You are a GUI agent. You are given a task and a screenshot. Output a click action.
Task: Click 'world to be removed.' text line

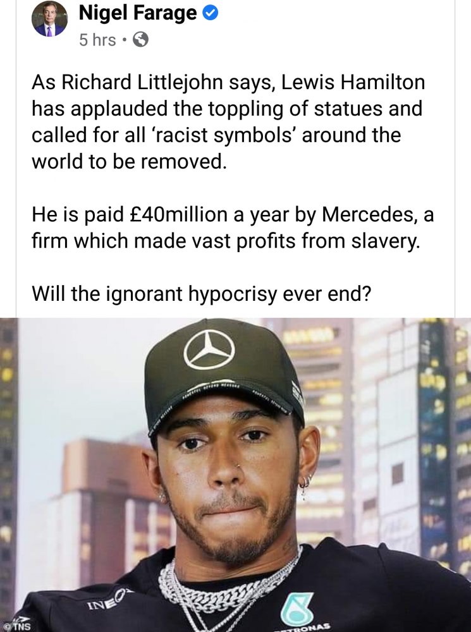(x=129, y=161)
